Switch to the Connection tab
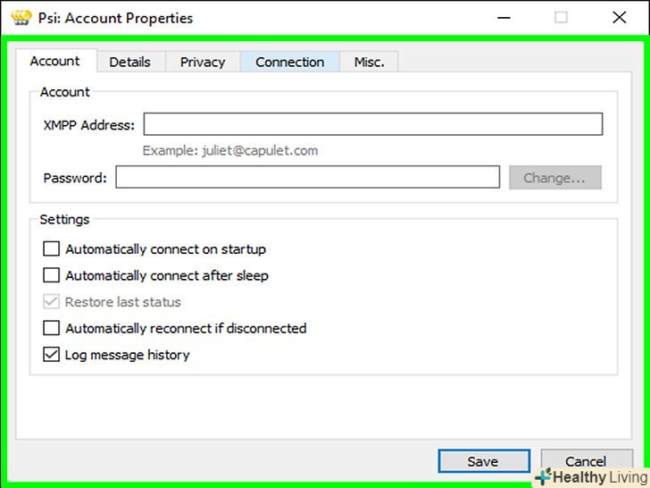This screenshot has width=650, height=488. click(290, 62)
